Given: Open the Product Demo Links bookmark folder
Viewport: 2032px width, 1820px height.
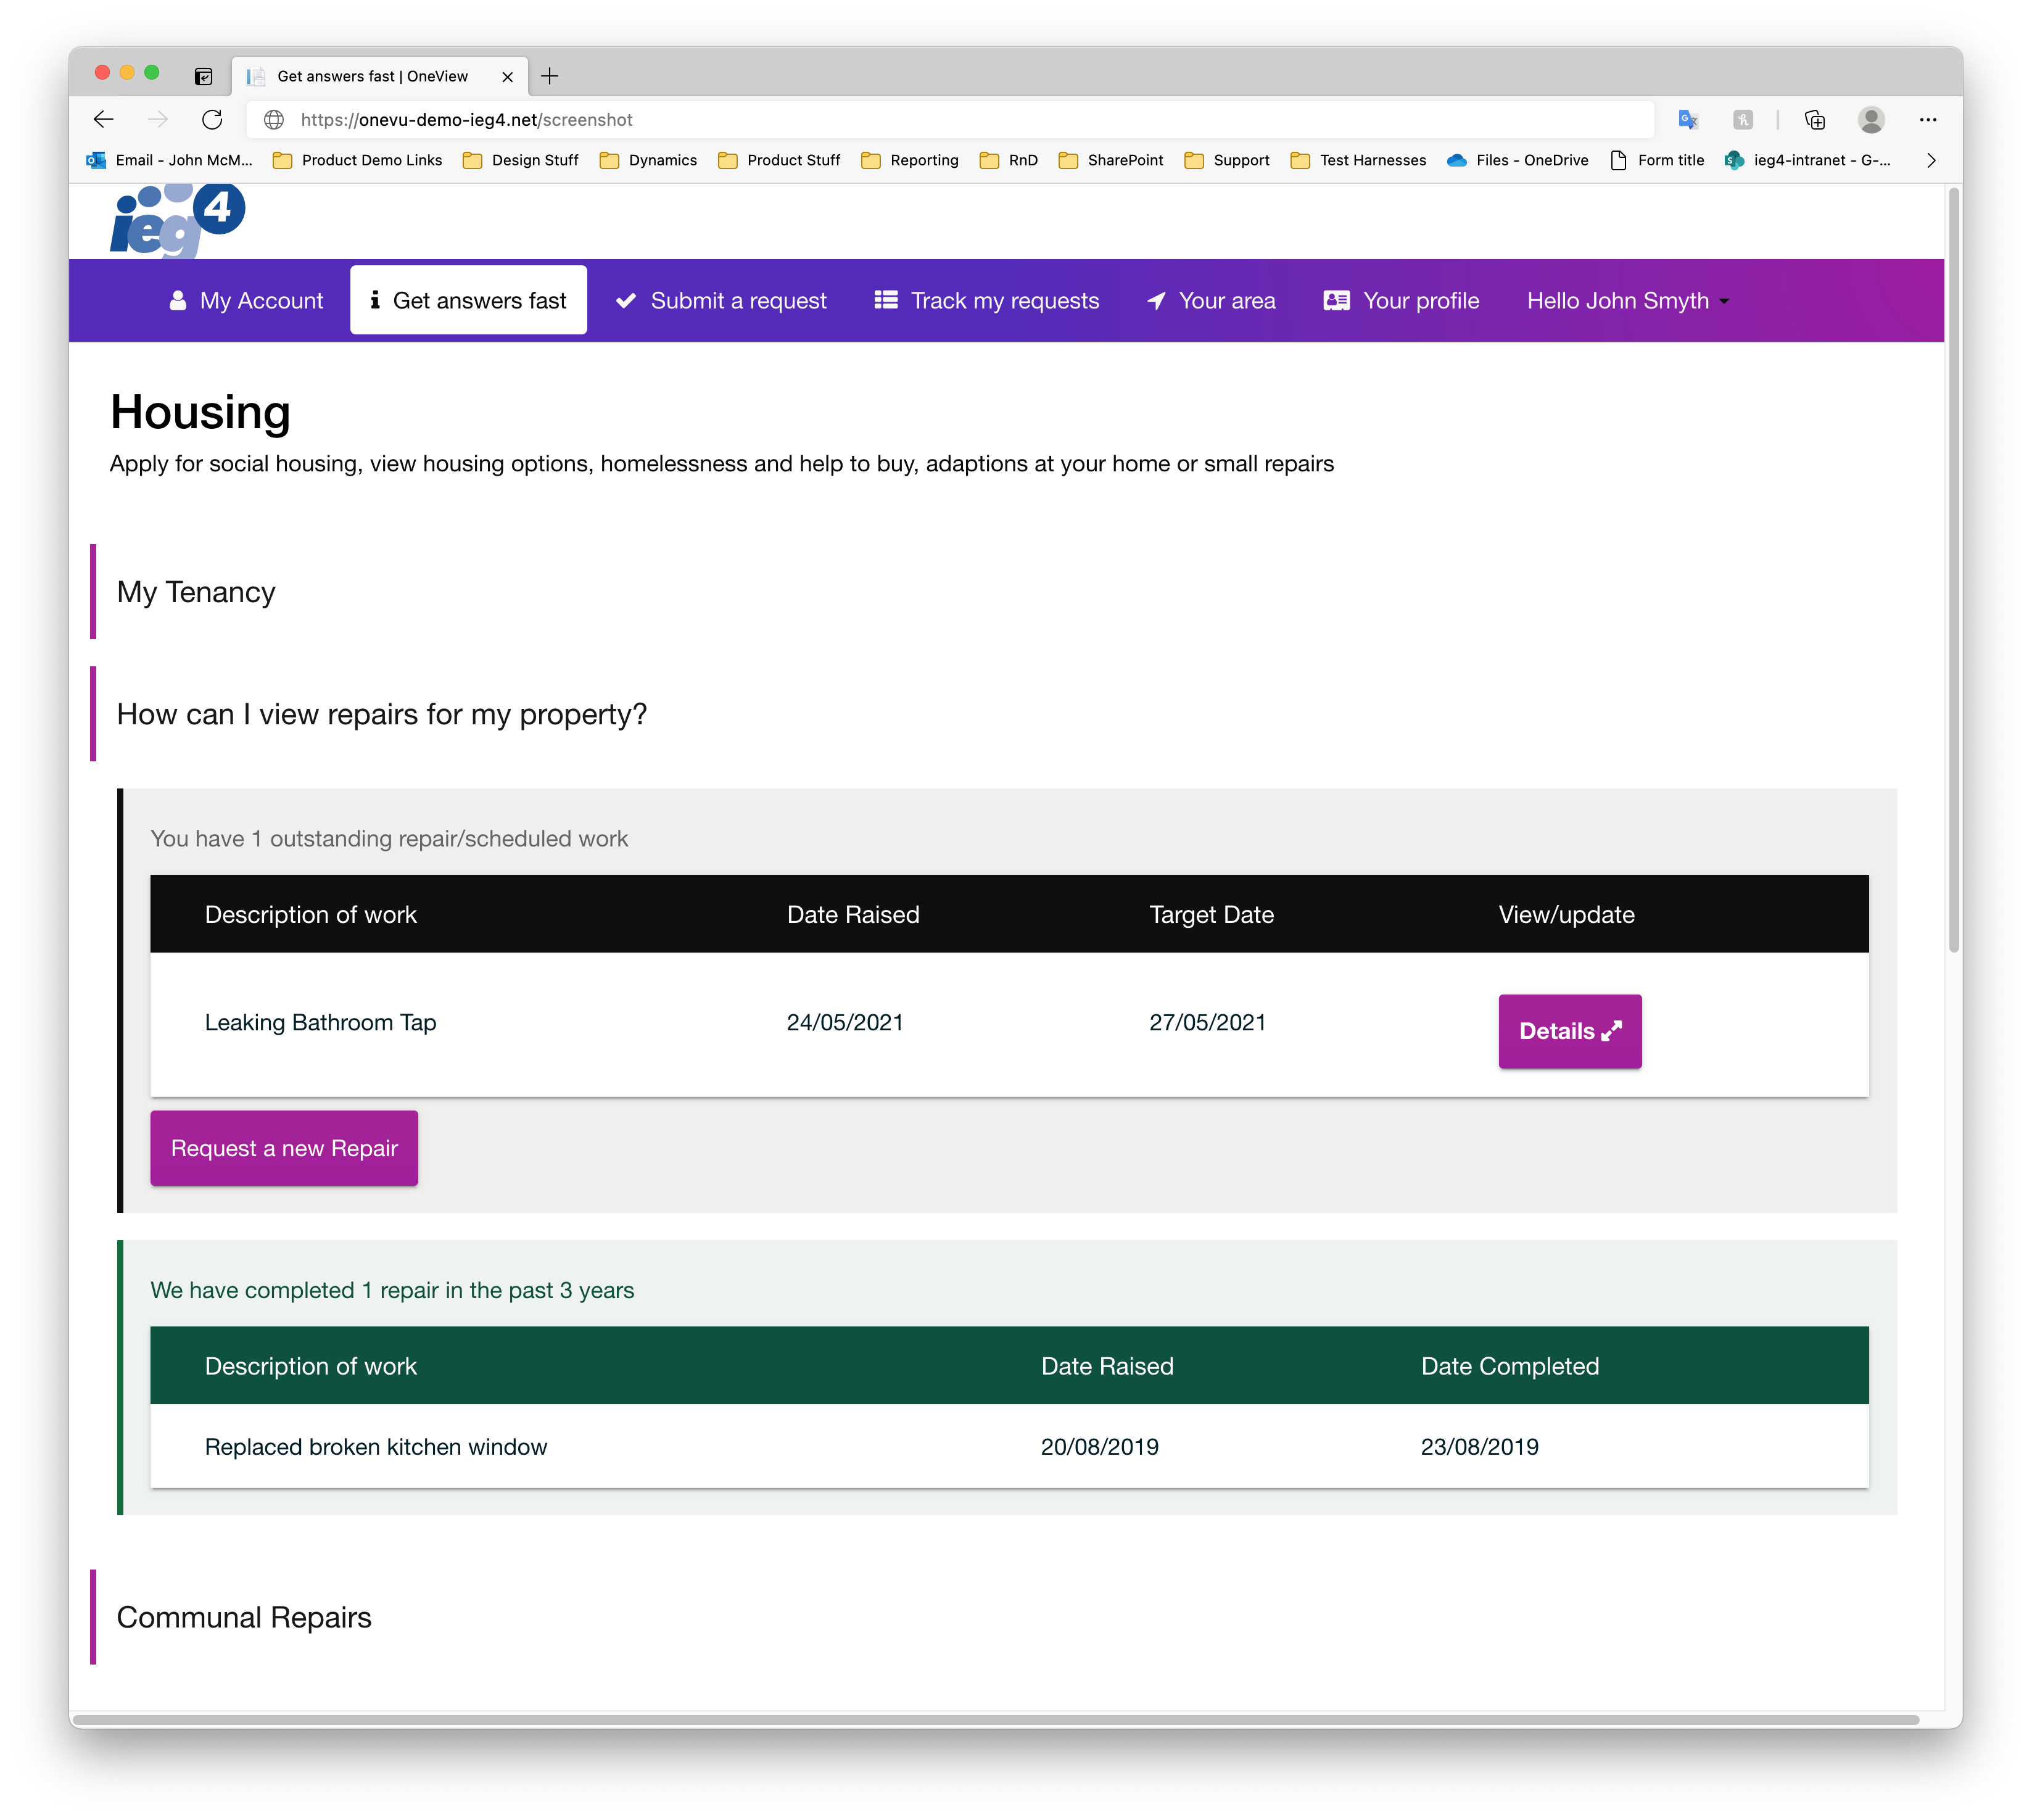Looking at the screenshot, I should tap(358, 160).
